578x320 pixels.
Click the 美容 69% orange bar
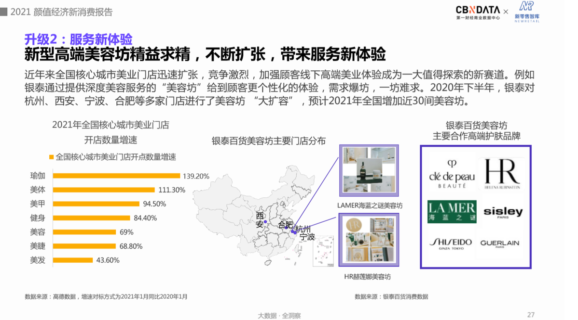pos(84,232)
